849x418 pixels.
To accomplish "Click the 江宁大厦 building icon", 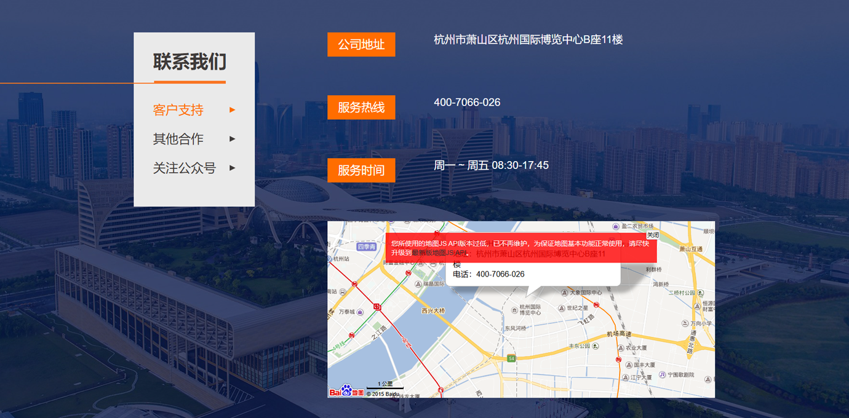I will (626, 378).
